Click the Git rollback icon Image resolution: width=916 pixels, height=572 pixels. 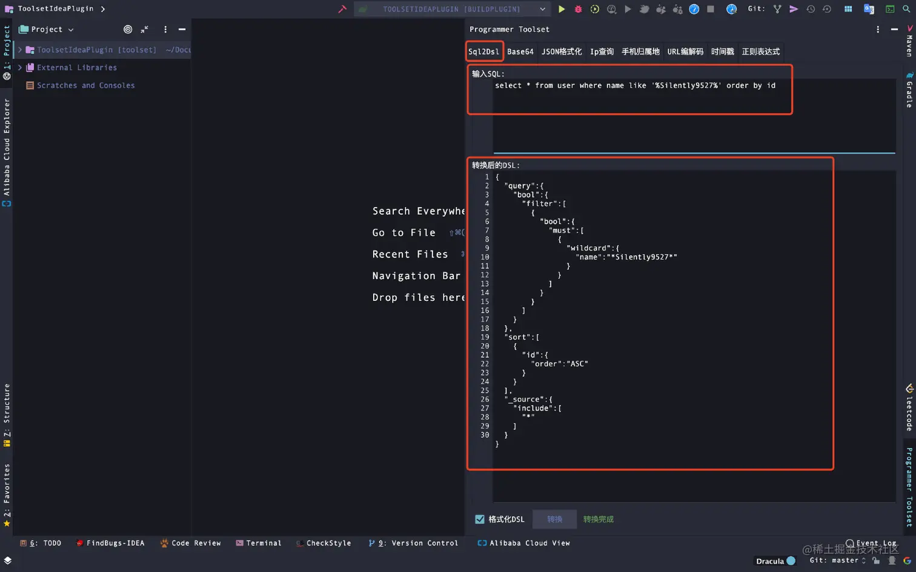pos(827,9)
